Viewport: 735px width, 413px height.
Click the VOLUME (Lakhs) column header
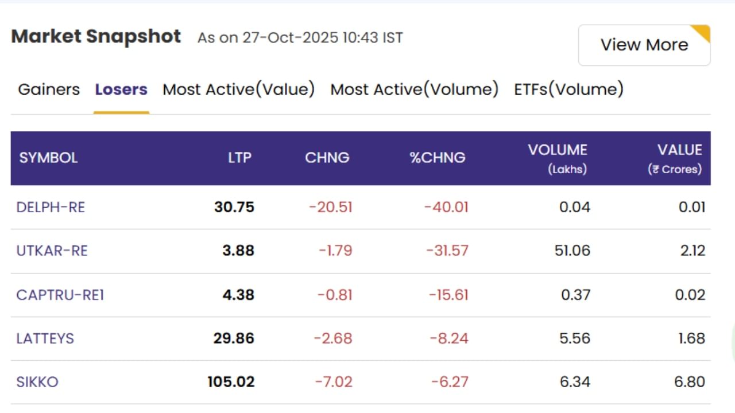pos(558,158)
